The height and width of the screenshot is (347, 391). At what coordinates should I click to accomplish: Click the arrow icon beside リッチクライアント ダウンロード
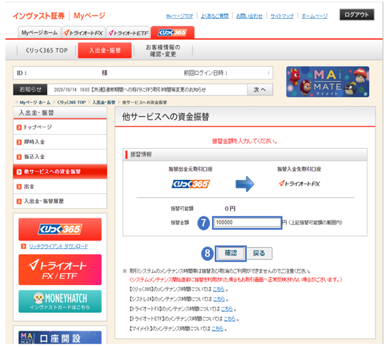[24, 247]
